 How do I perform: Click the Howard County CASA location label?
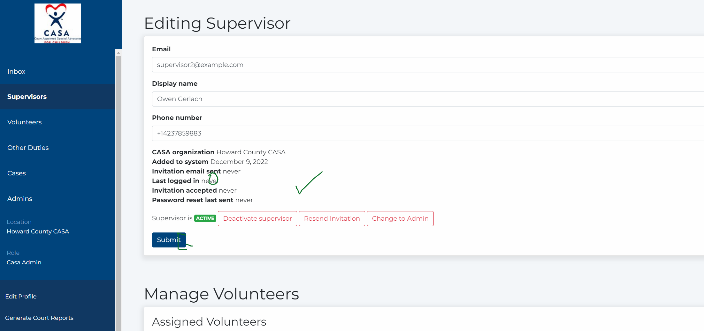38,232
